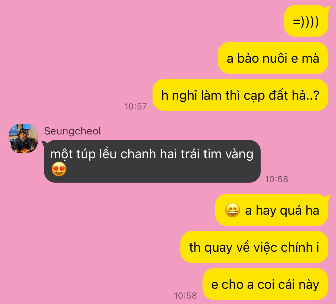Select the "=))))" message bubble
Image resolution: width=336 pixels, height=304 pixels.
306,21
